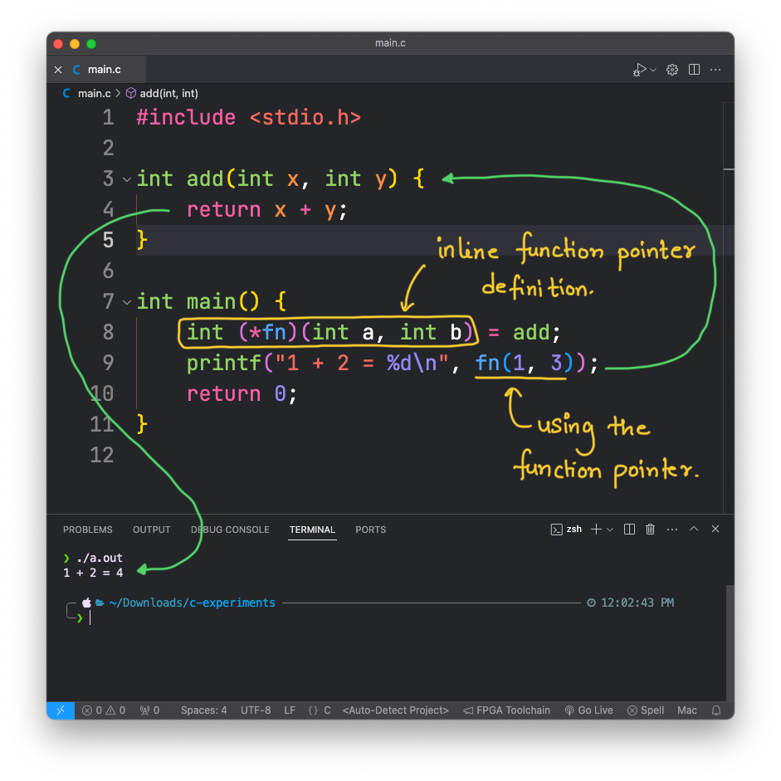Collapse the add function fold arrow
The image size is (781, 781).
[127, 179]
